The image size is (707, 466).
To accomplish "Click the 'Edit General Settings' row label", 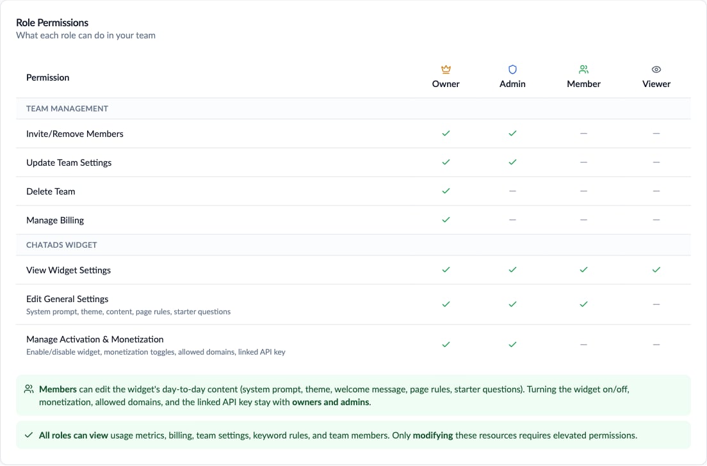I will pos(67,299).
